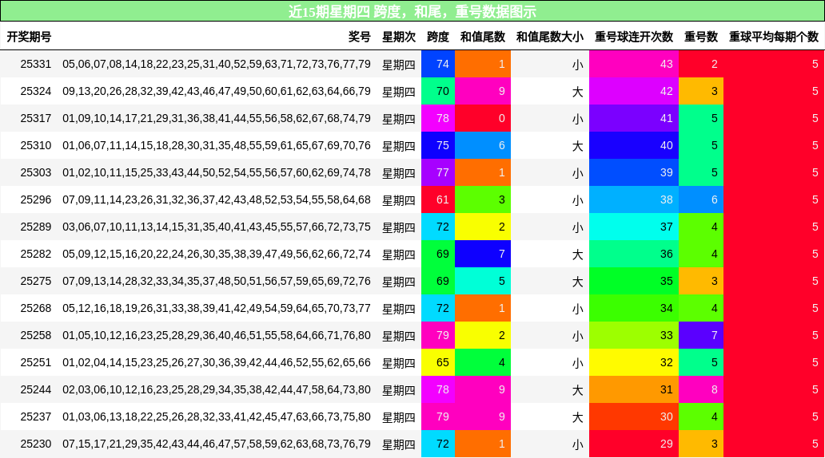Click sum tail cell 5 in row 25275
825x458 pixels.
pyautogui.click(x=483, y=281)
